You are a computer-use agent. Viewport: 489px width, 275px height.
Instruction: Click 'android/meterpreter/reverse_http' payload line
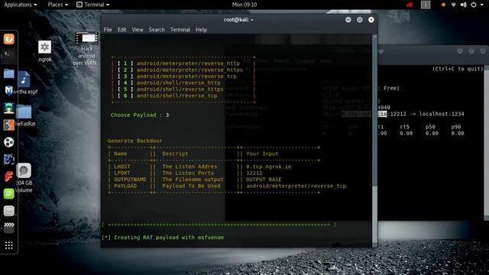[188, 63]
